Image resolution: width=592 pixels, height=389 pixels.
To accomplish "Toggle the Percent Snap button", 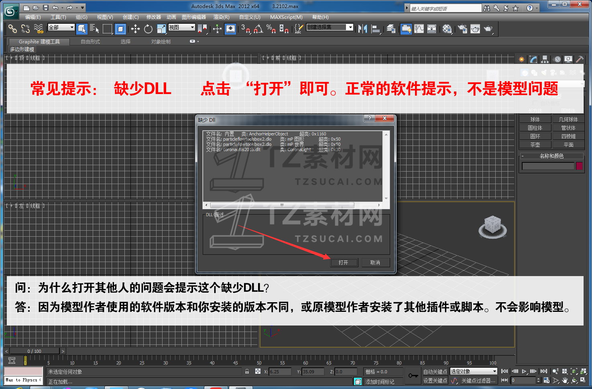I will pos(271,29).
